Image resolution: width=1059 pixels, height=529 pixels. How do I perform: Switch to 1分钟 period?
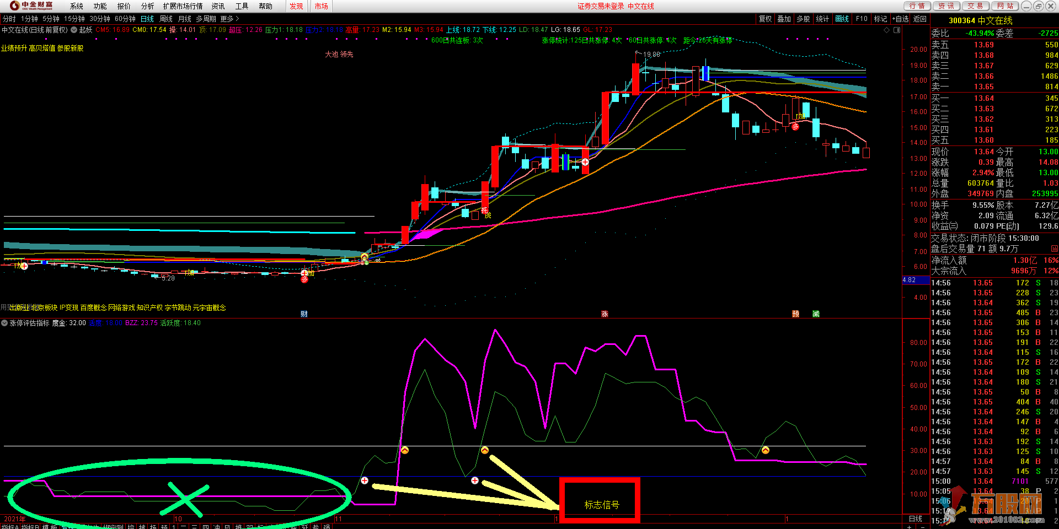(30, 19)
